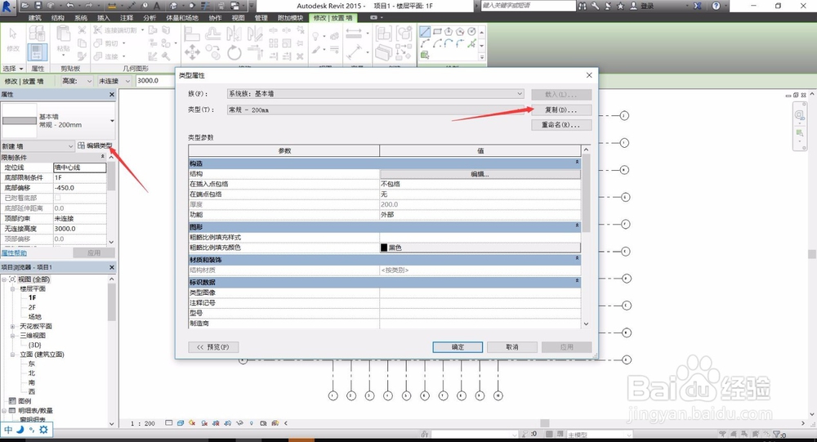Switch to the 建筑 ribbon tab
Screen dimensions: 817x442
[x=35, y=18]
